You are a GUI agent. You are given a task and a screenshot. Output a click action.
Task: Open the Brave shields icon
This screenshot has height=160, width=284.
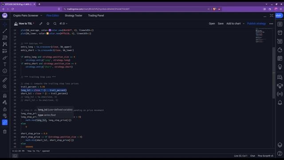pos(214,9)
